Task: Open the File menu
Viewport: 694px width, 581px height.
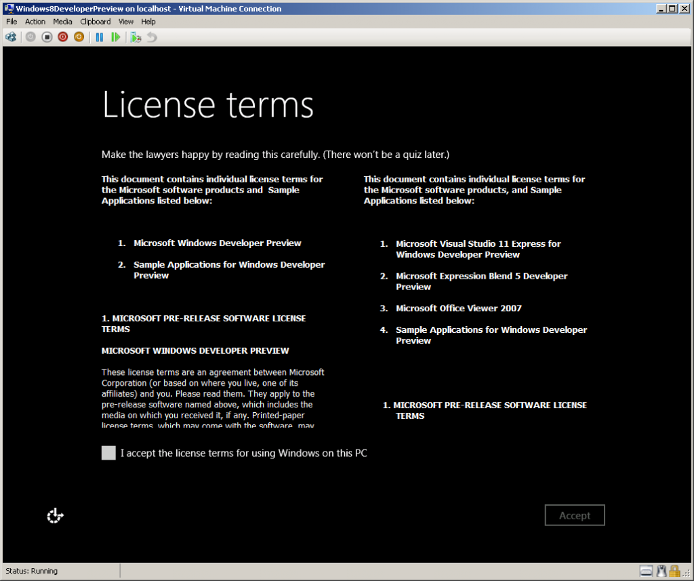Action: tap(12, 22)
